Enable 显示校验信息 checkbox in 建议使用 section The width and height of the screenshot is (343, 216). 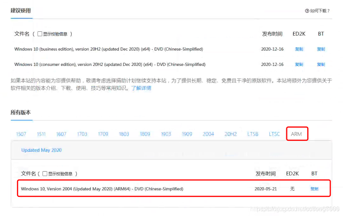pyautogui.click(x=40, y=34)
